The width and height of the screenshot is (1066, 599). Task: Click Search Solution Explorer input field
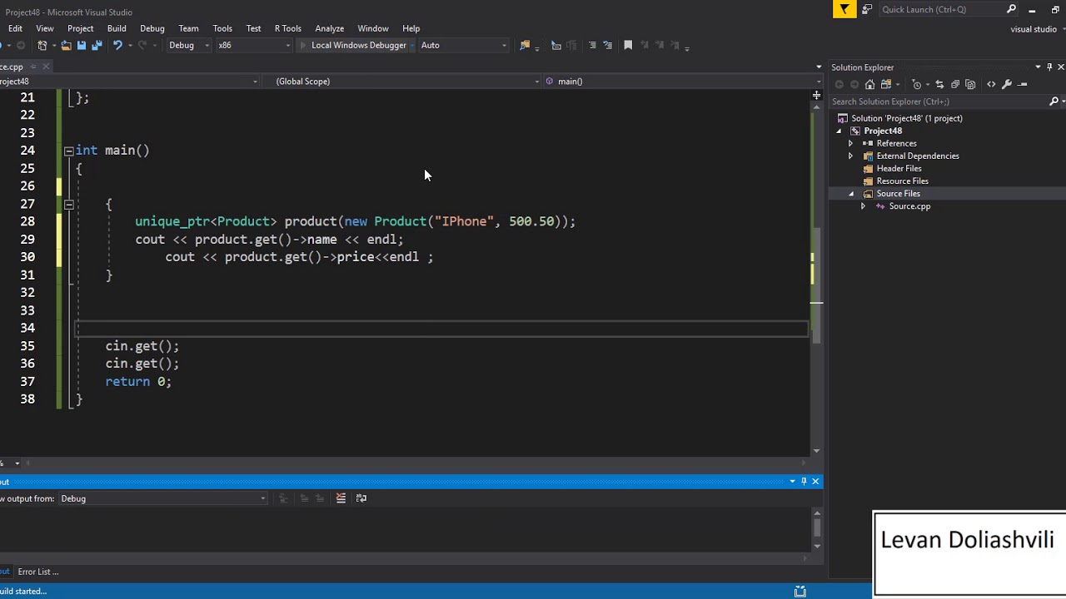(x=938, y=101)
